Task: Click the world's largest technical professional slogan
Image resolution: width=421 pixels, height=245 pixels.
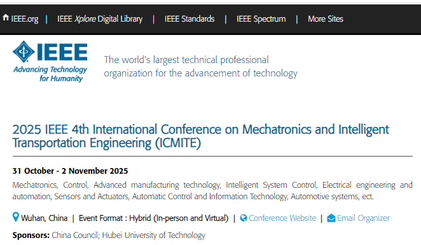Action: click(x=200, y=66)
